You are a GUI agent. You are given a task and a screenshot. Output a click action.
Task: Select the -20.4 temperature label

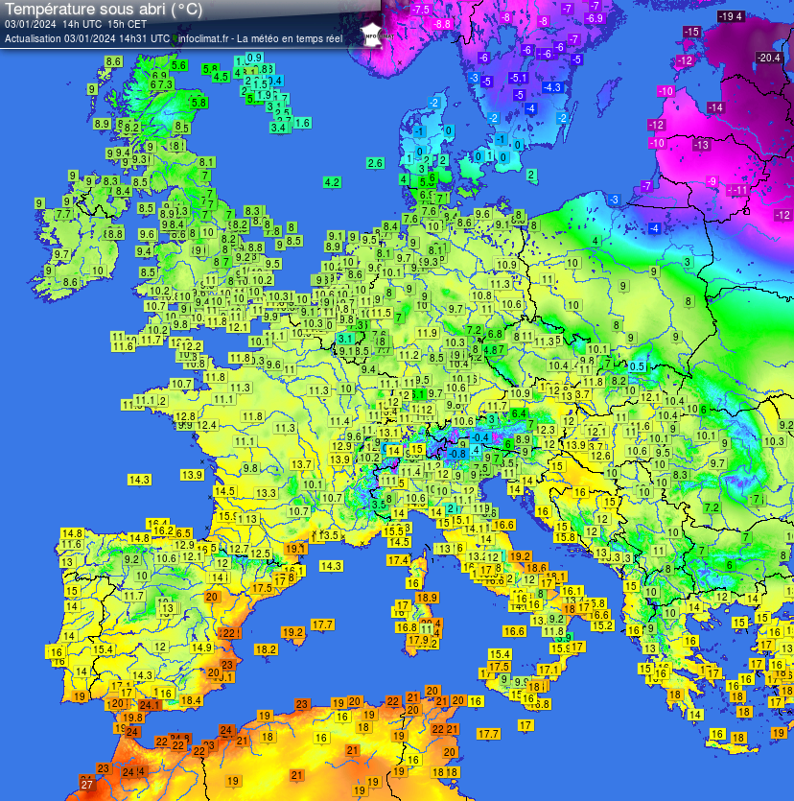click(x=768, y=58)
